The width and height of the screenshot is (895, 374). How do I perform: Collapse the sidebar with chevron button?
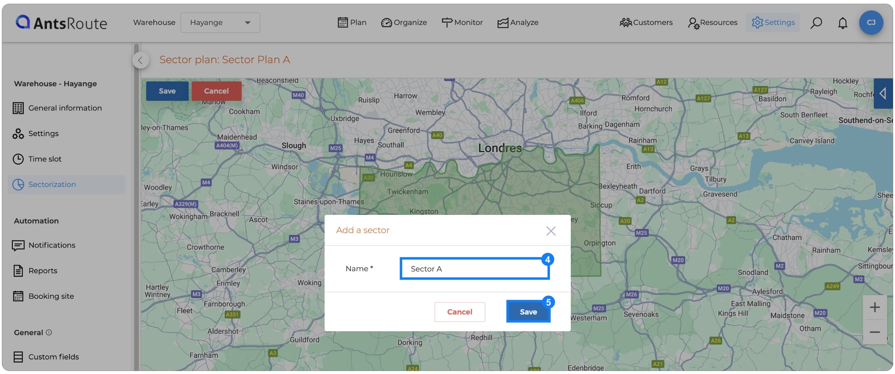(140, 60)
